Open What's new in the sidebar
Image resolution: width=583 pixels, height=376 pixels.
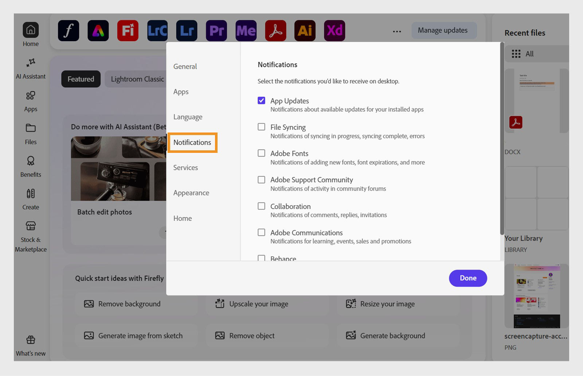(x=31, y=346)
